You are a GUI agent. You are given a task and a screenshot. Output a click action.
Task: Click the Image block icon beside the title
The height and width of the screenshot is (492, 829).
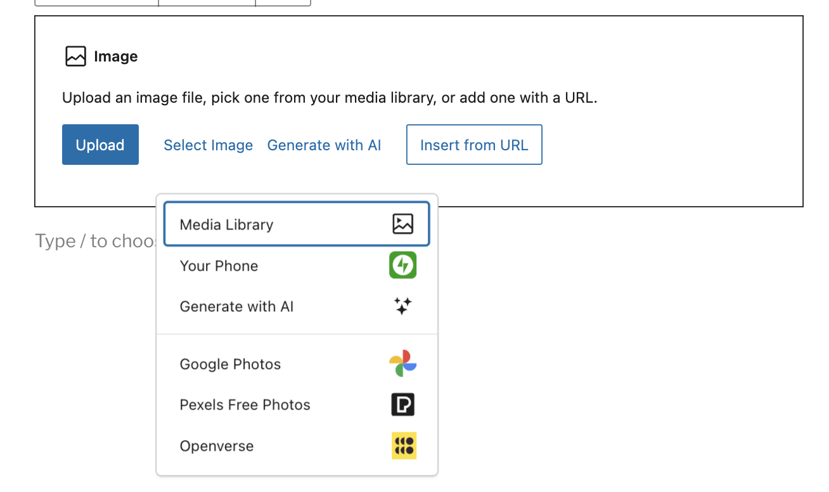75,56
